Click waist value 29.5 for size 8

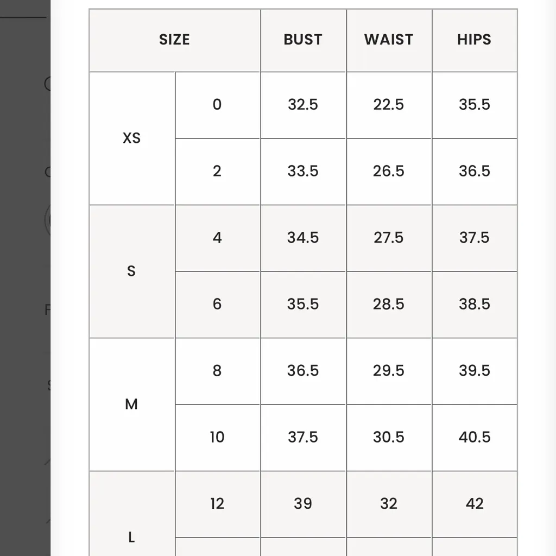coord(389,371)
